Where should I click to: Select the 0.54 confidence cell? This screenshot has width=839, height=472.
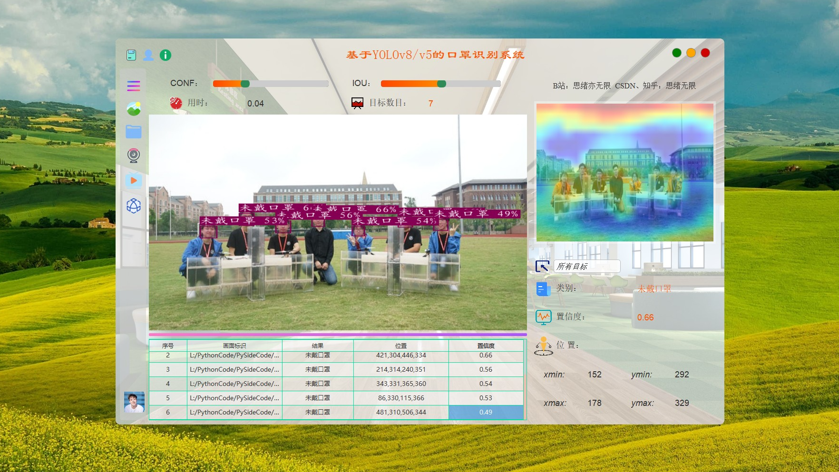(x=486, y=384)
